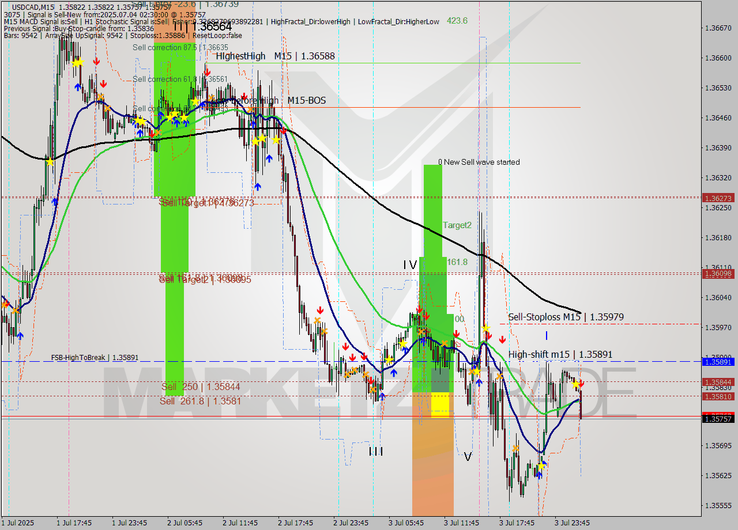Select the M15-BOS label on the orange line

(x=306, y=100)
